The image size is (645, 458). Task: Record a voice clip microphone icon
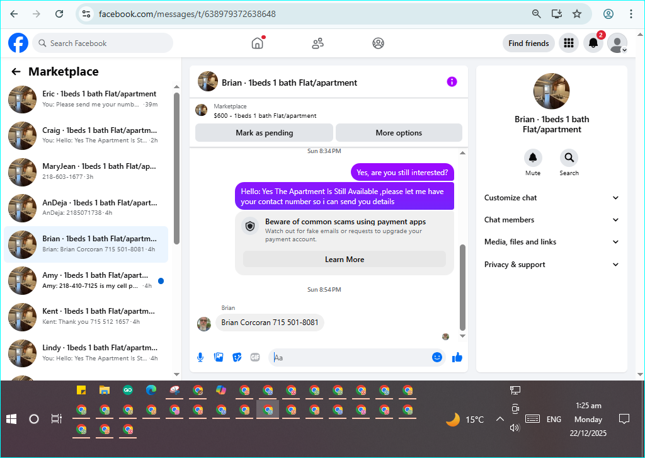(200, 357)
